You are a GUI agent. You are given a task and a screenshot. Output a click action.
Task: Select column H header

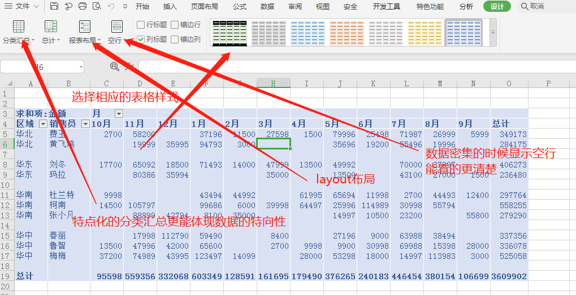point(274,83)
